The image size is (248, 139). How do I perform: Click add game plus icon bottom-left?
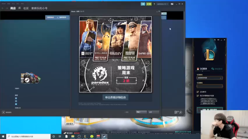click(3, 112)
